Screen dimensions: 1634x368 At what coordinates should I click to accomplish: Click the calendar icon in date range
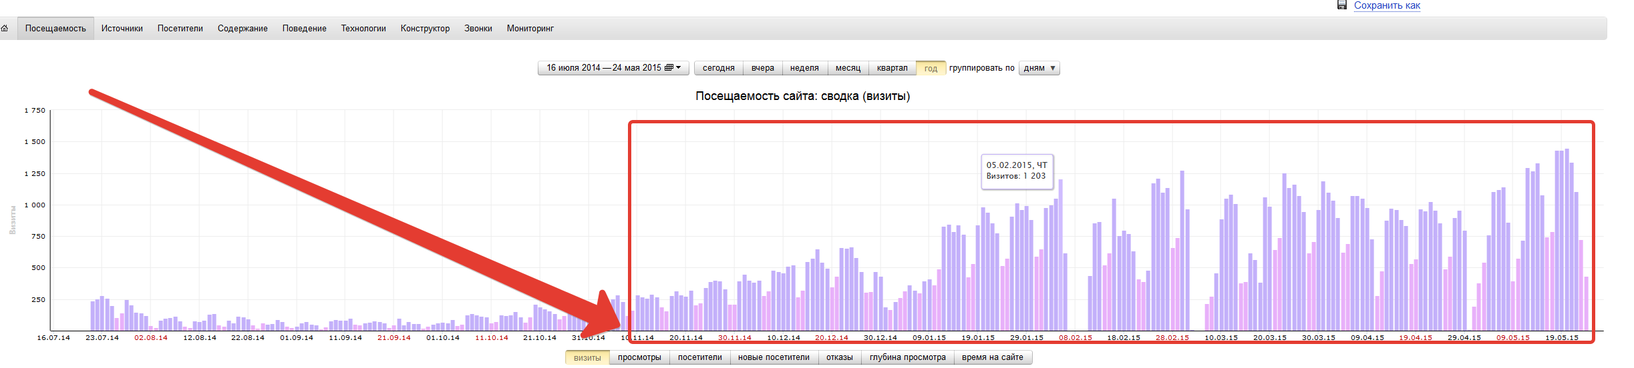pyautogui.click(x=669, y=67)
